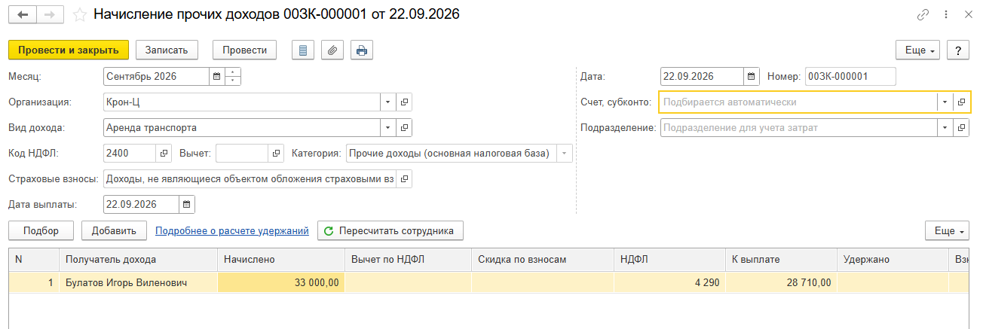This screenshot has height=329, width=983.
Task: Open the three-dot window menu
Action: tap(945, 14)
